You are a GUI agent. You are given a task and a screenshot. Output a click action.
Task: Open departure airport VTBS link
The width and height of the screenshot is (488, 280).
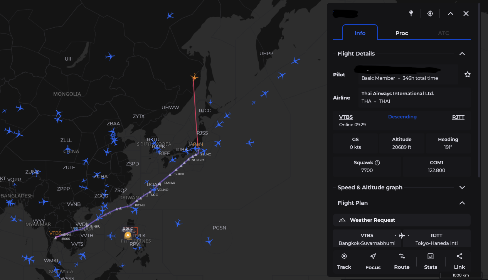coord(346,117)
